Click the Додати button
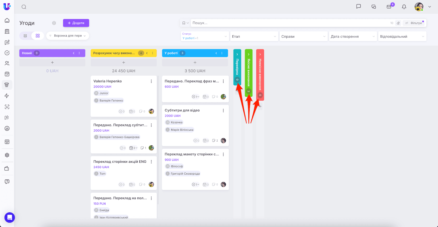The image size is (438, 227). click(76, 23)
